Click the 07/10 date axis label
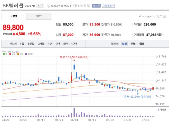The height and width of the screenshot is (124, 169). point(146,120)
